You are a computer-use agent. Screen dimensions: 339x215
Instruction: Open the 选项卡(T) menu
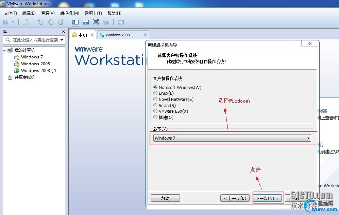[x=93, y=13]
